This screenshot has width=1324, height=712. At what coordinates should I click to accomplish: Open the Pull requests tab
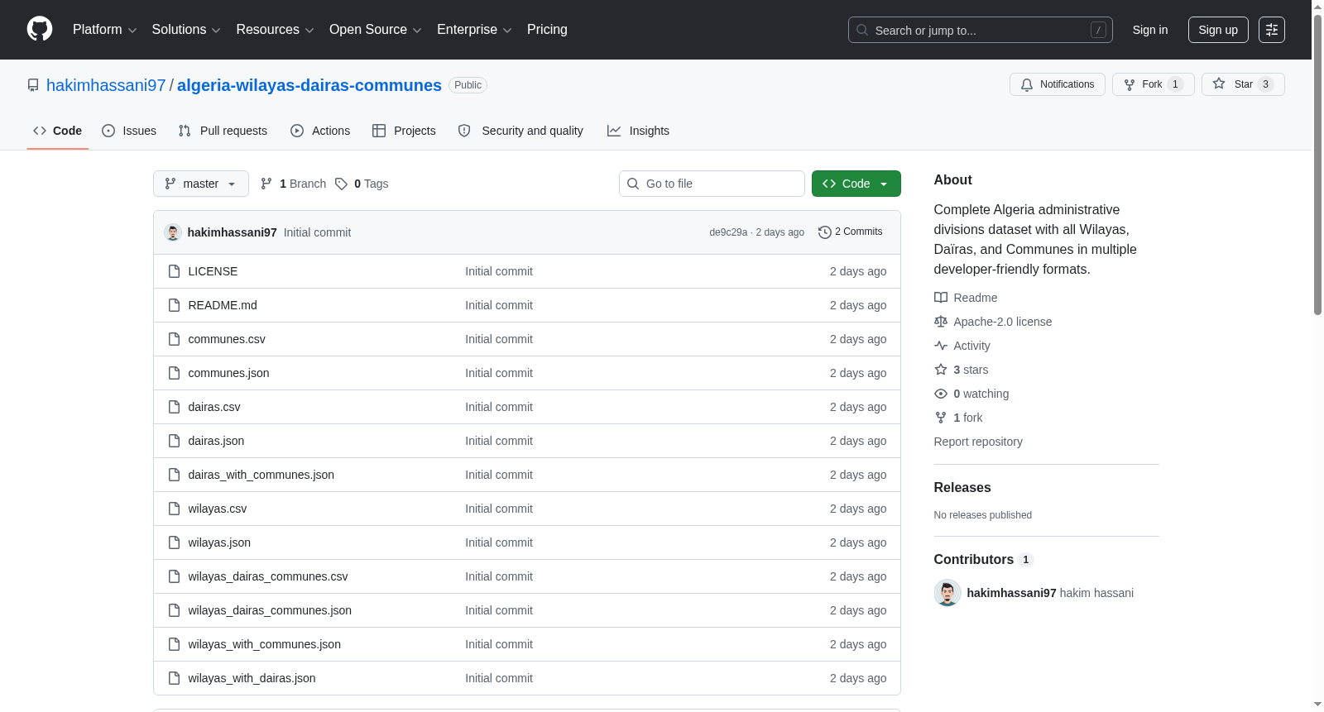click(x=223, y=131)
